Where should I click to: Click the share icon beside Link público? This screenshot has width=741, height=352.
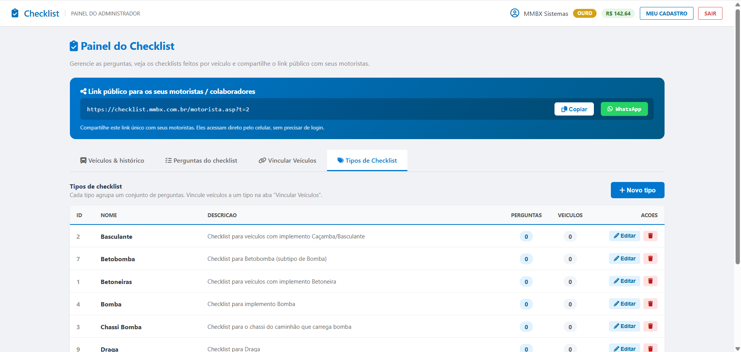click(83, 92)
